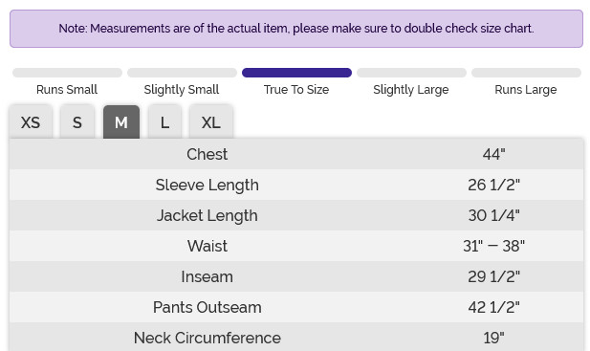The height and width of the screenshot is (351, 590).
Task: Click the Jacket Length row label
Action: [207, 215]
